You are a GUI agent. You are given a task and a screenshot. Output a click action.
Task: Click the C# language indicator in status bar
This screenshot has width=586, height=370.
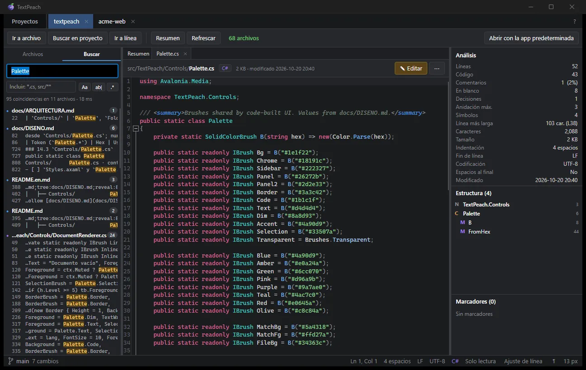[455, 361]
